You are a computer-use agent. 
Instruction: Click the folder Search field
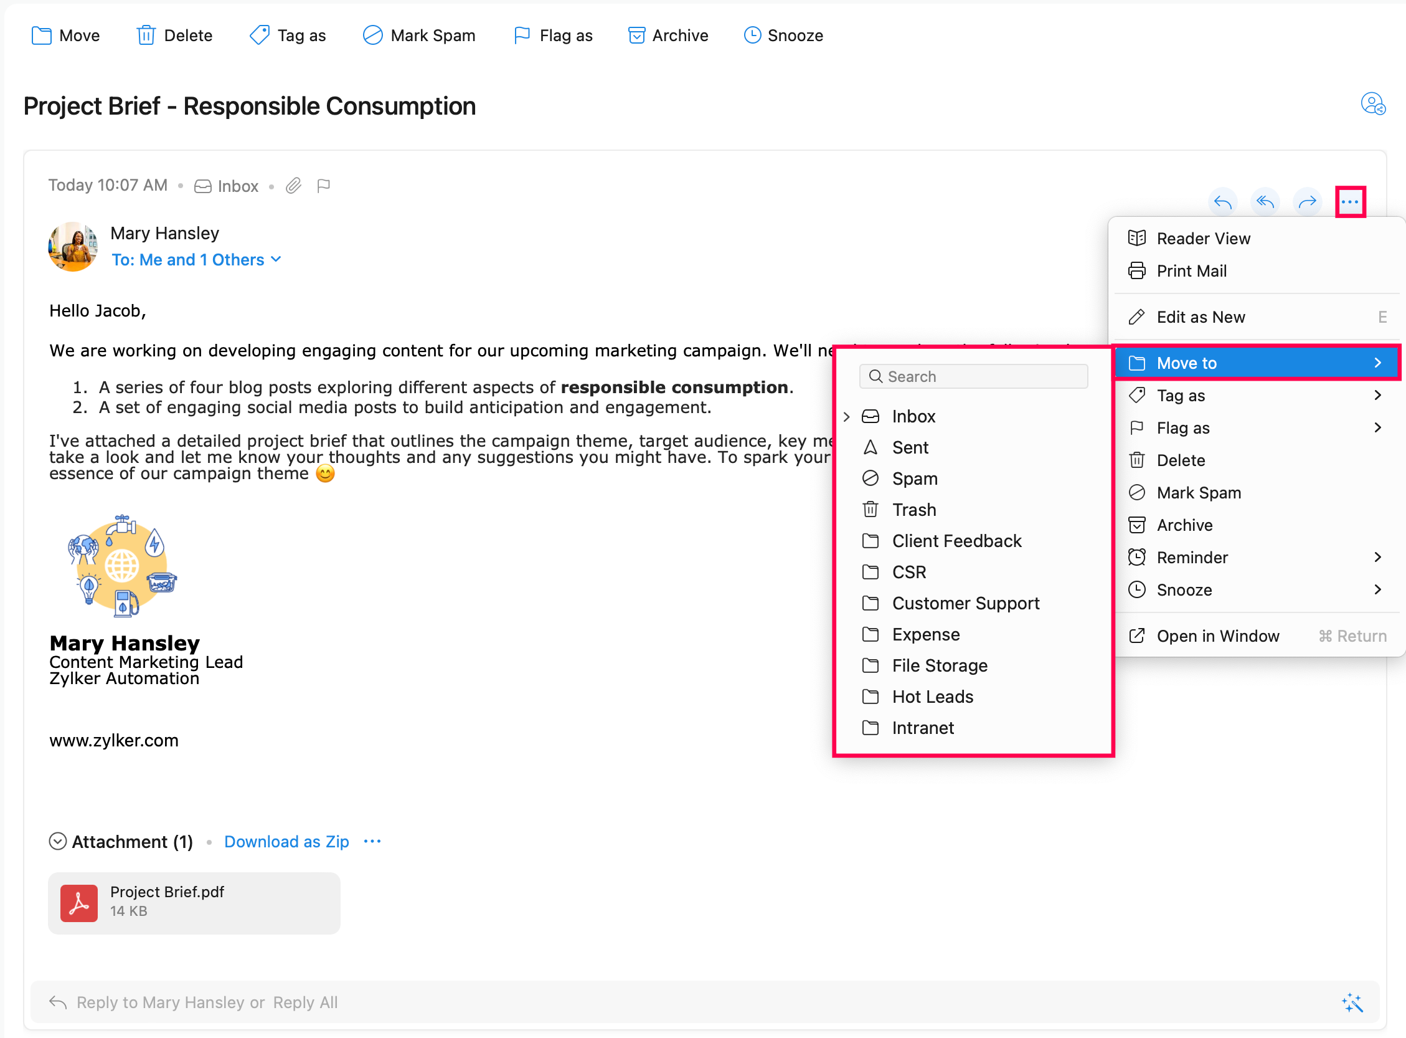point(973,376)
